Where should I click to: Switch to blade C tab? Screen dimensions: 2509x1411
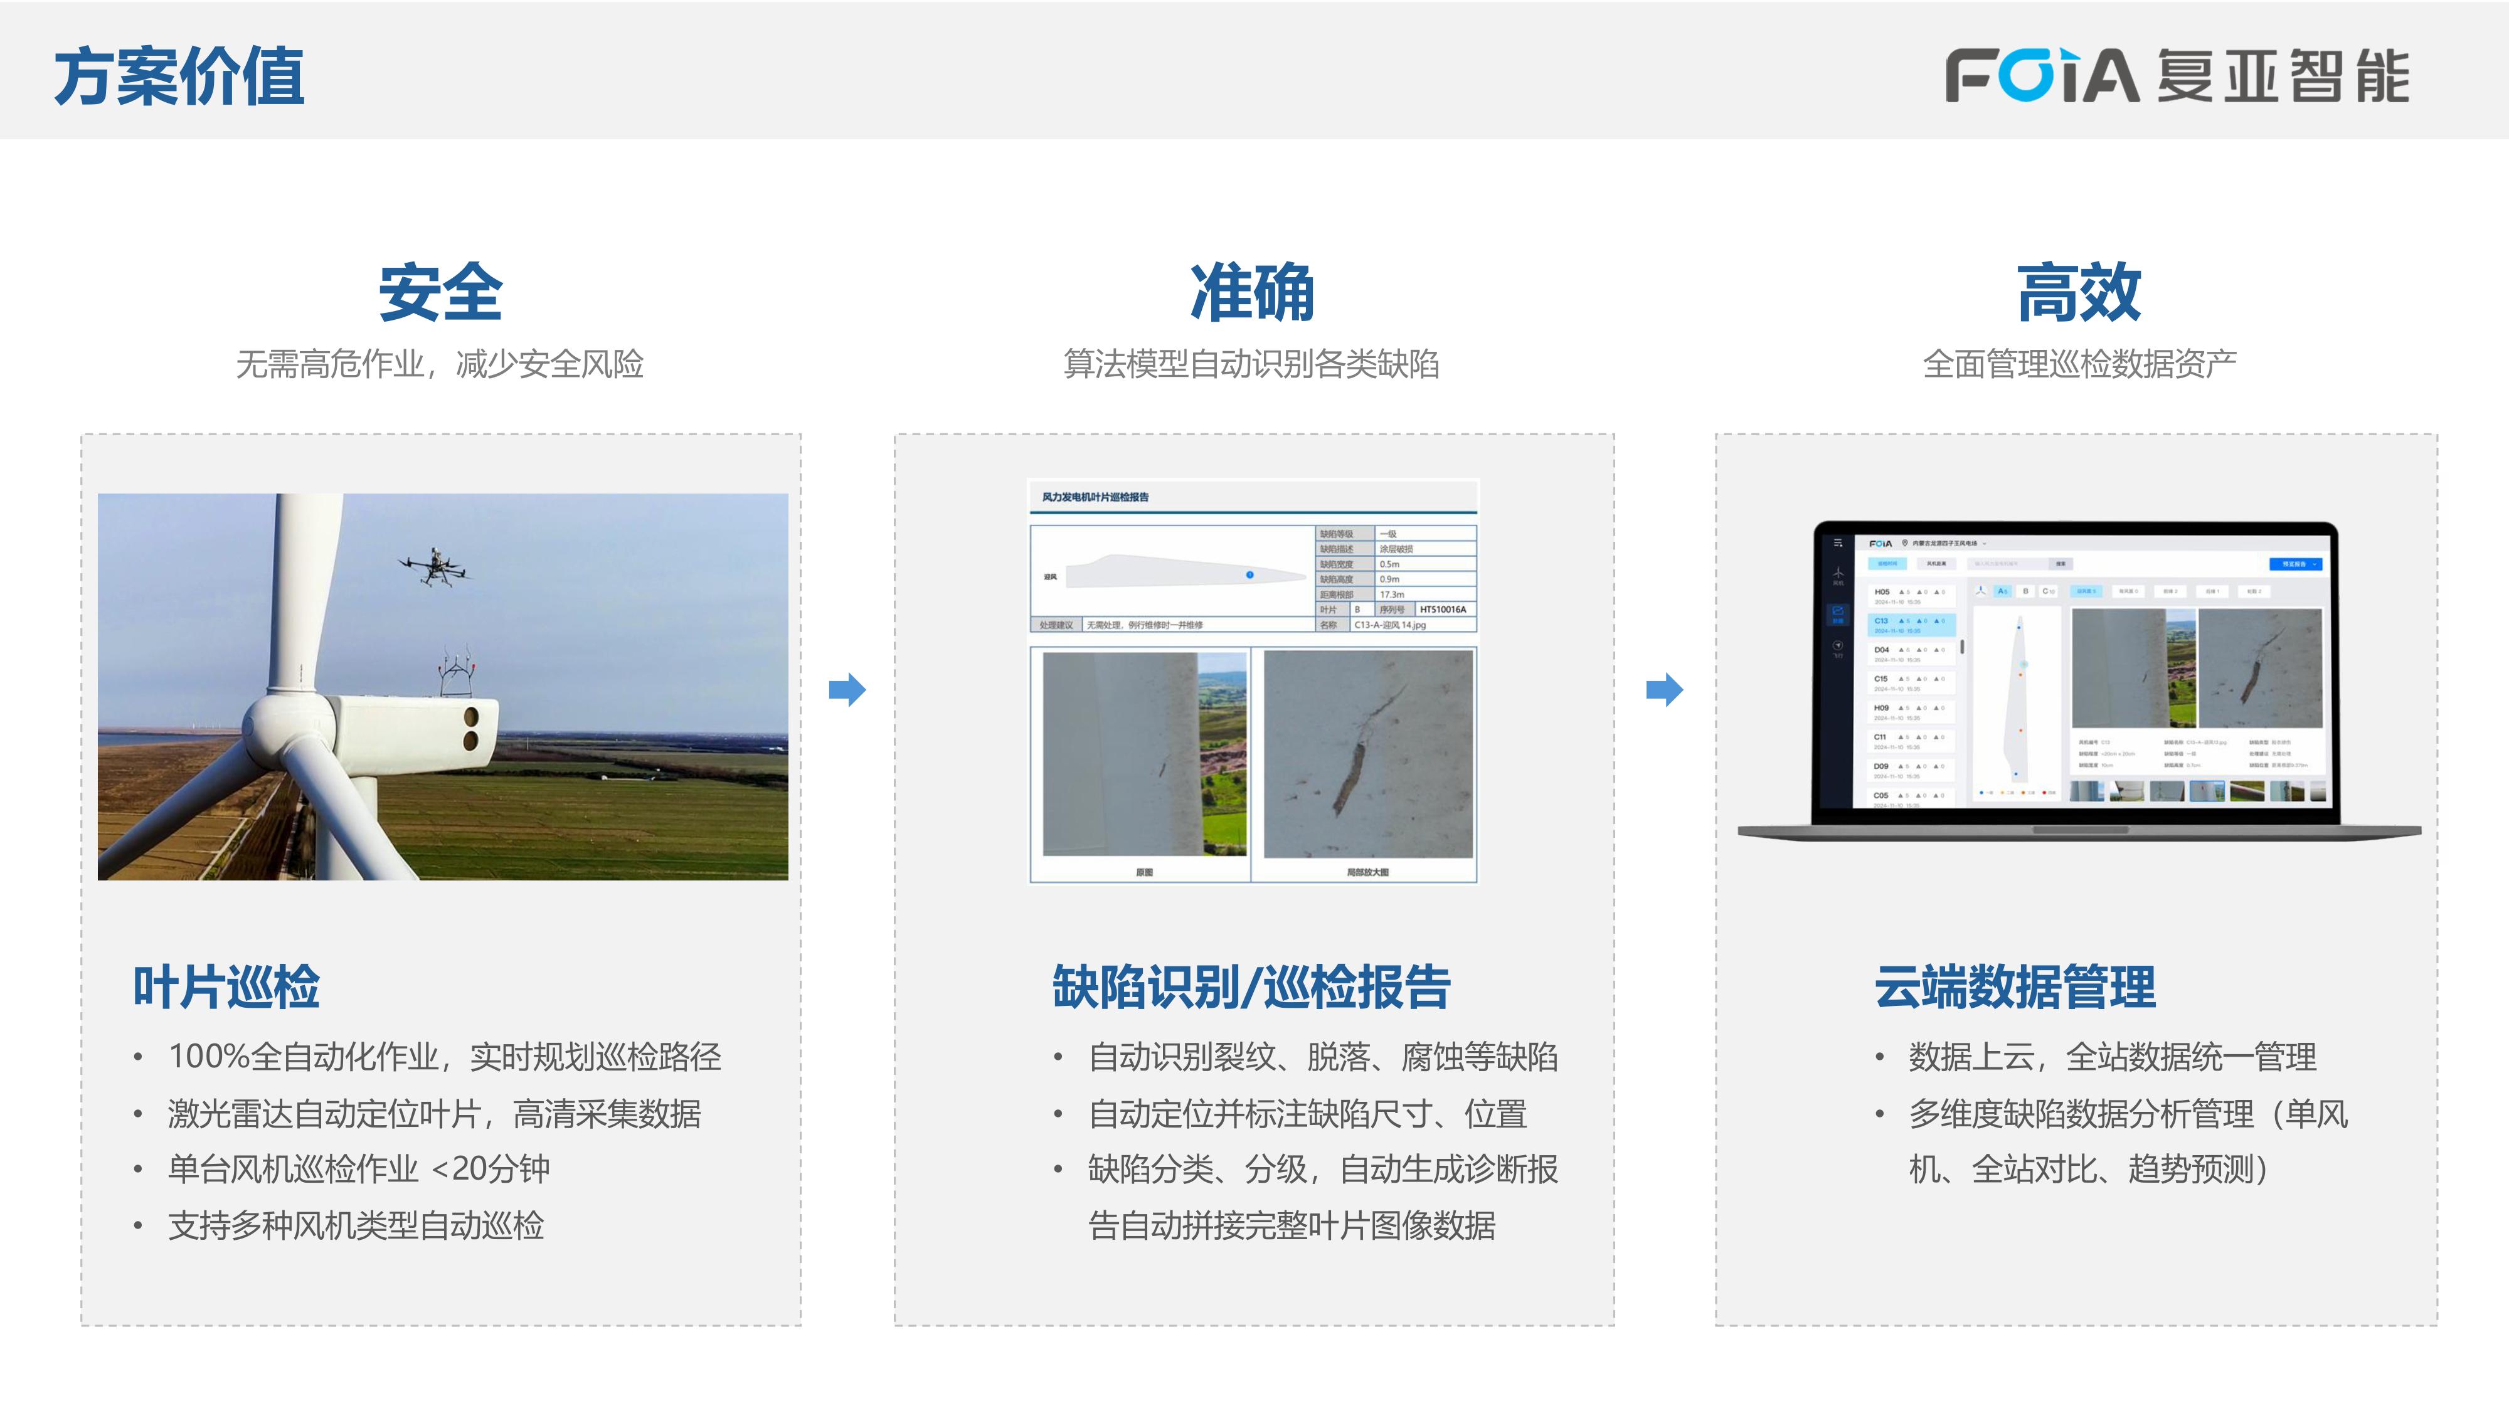point(2049,591)
